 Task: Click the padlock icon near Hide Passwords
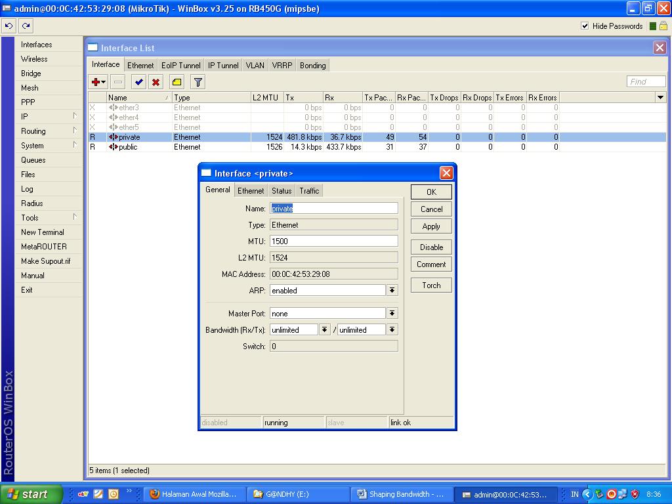(663, 26)
